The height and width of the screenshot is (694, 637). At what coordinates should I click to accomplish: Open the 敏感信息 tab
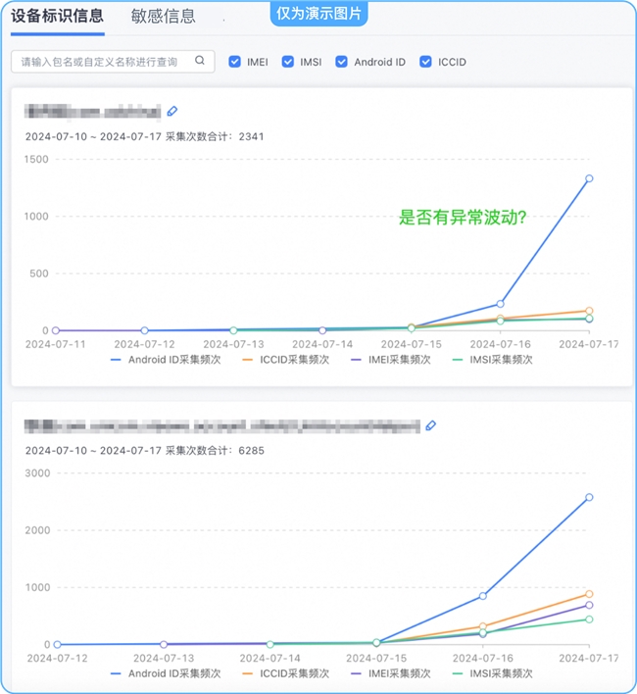click(164, 17)
